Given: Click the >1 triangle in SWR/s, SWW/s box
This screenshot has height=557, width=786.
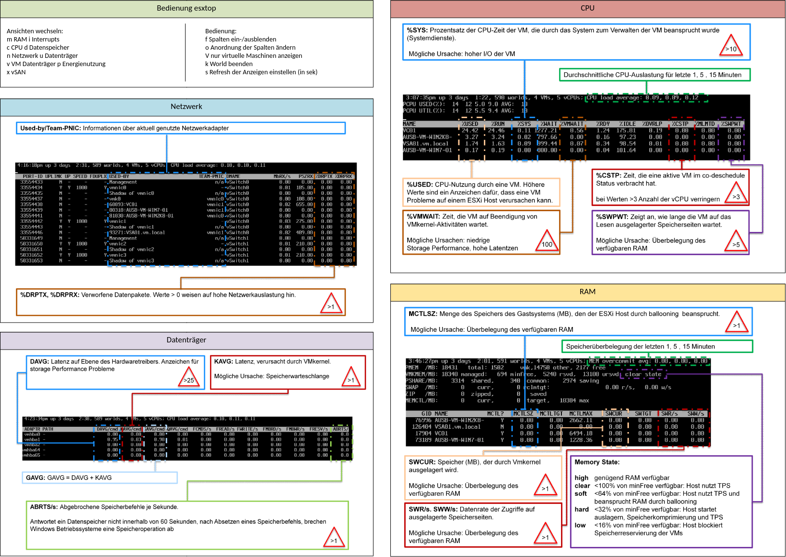Looking at the screenshot, I should tap(546, 535).
